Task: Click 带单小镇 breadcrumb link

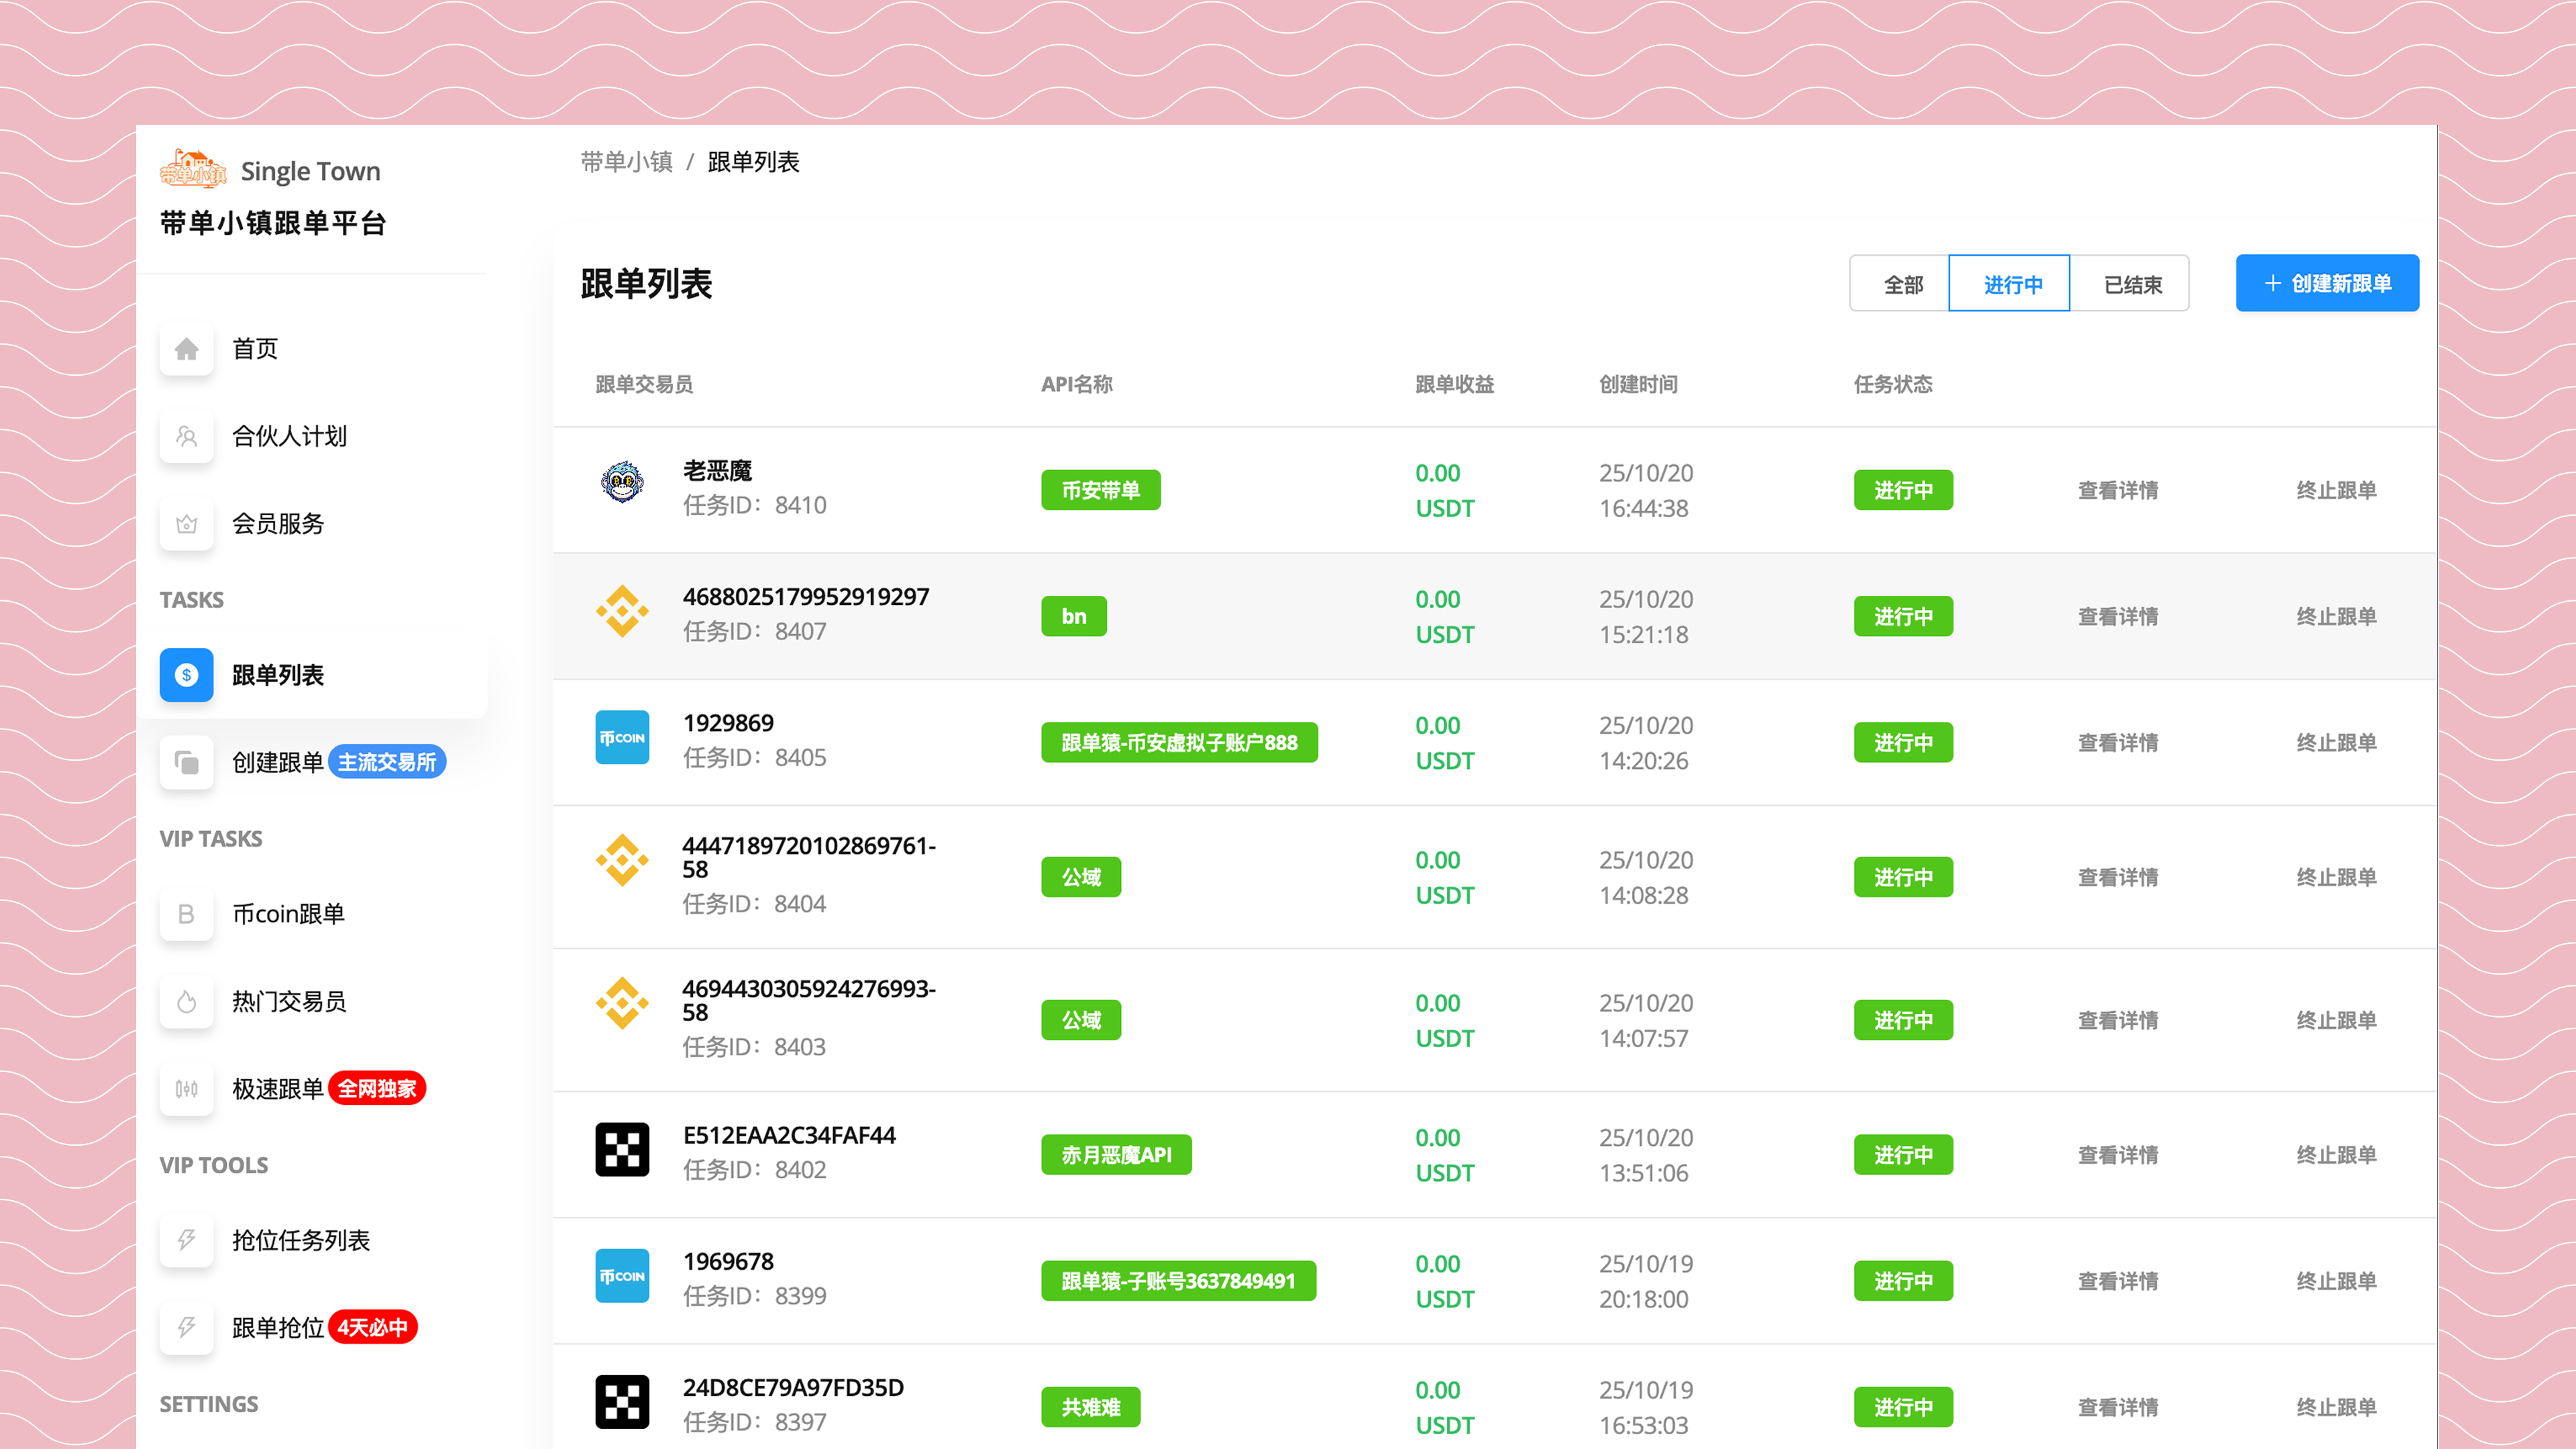Action: (x=626, y=162)
